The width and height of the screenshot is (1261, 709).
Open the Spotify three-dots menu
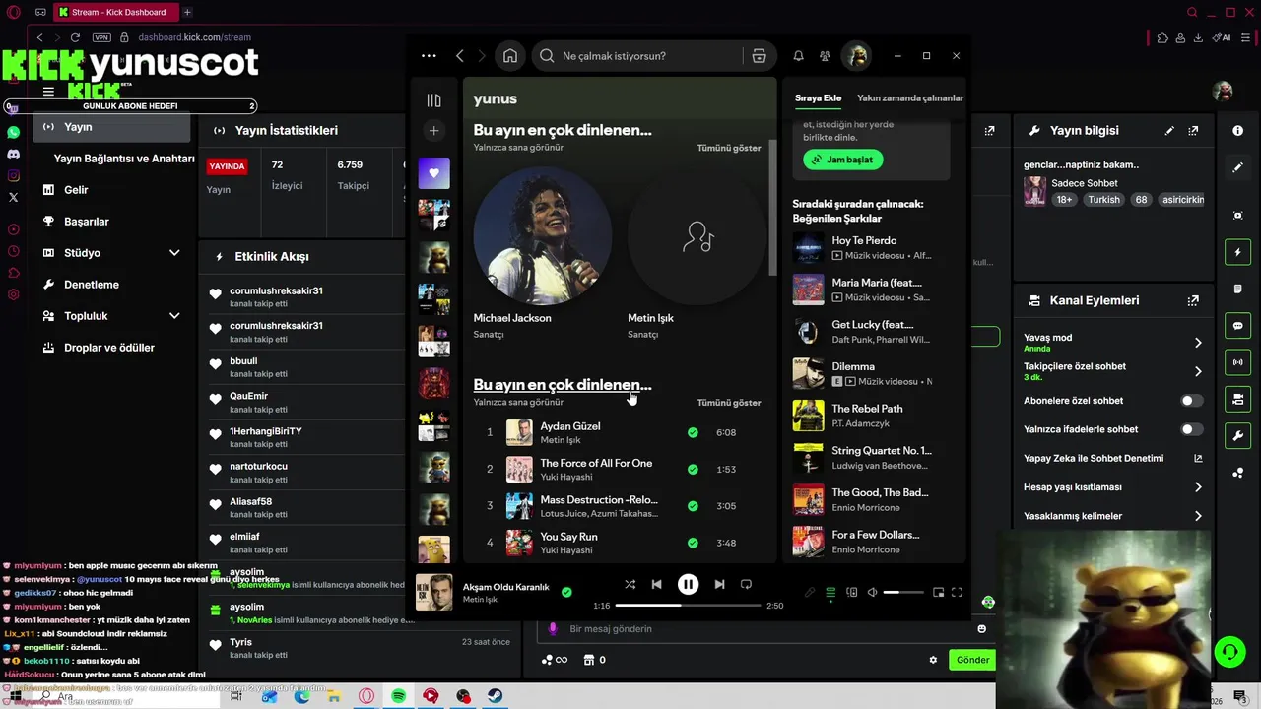pyautogui.click(x=429, y=56)
